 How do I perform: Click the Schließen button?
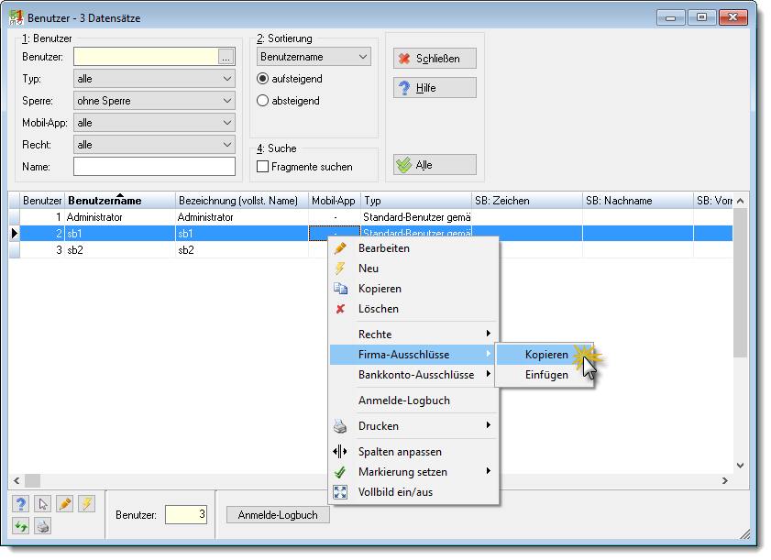coord(435,59)
